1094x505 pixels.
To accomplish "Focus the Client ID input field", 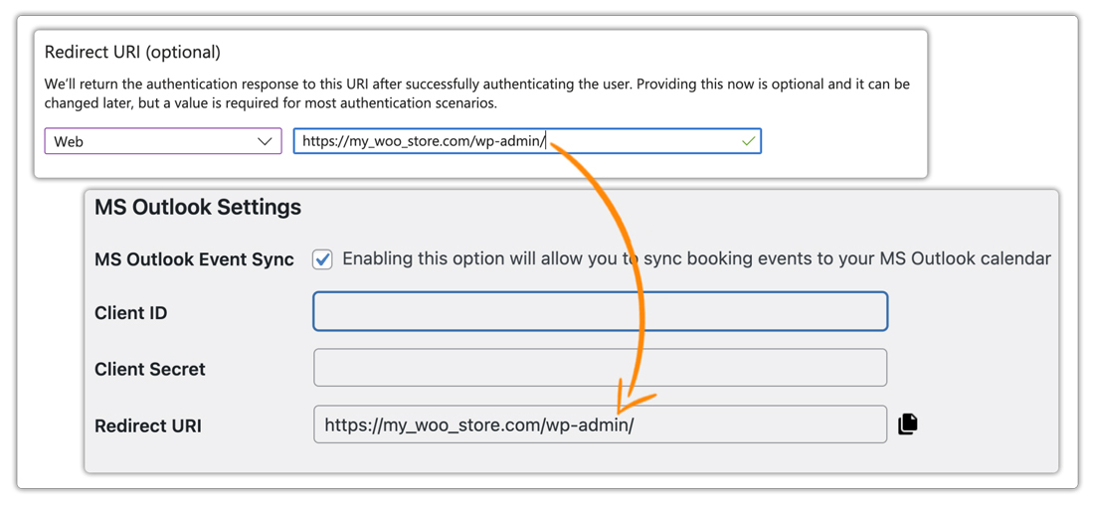I will coord(600,311).
